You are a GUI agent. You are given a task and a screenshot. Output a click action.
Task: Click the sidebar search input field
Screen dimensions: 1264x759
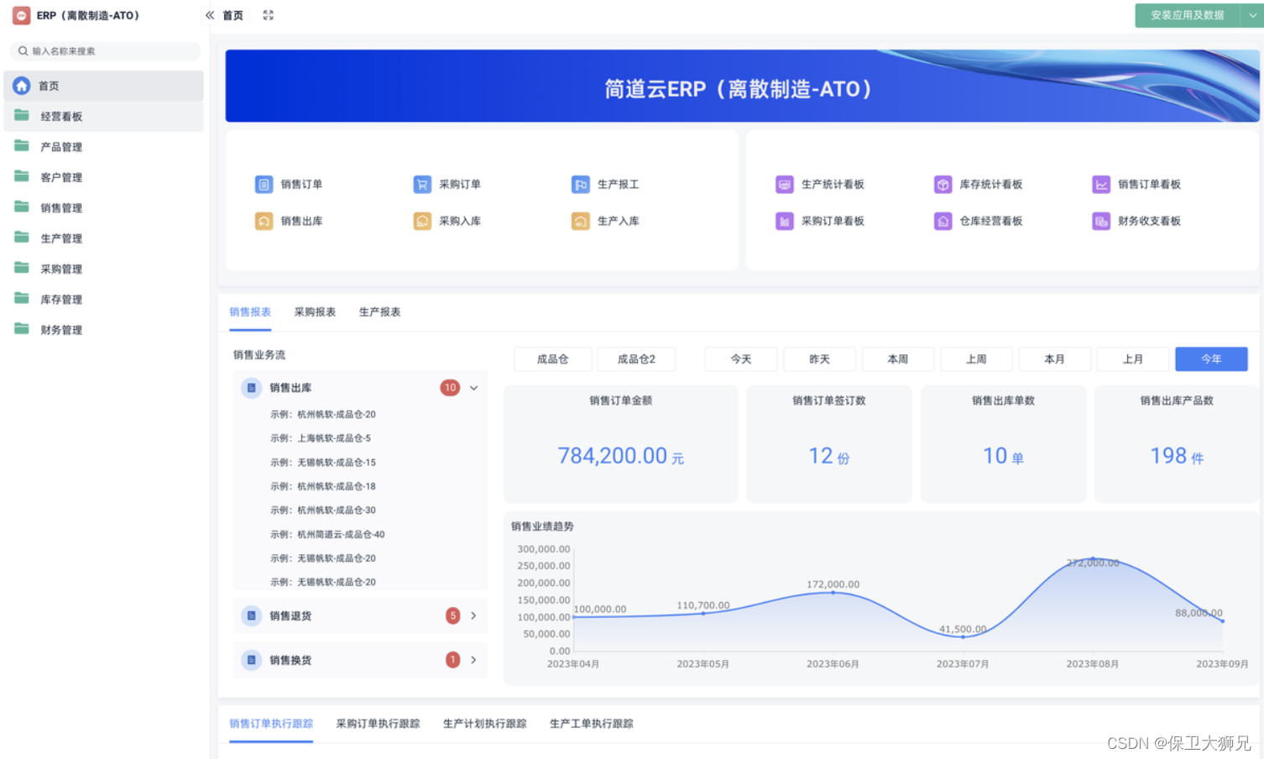pyautogui.click(x=104, y=51)
